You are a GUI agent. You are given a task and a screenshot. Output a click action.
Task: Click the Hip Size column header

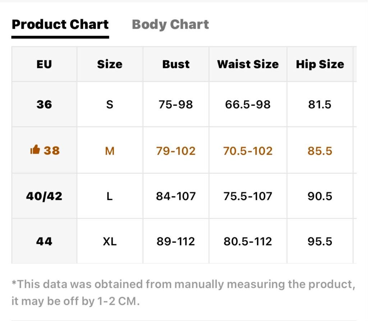pyautogui.click(x=320, y=65)
